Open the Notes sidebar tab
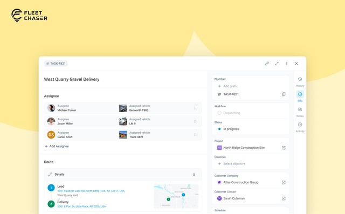 [300, 112]
